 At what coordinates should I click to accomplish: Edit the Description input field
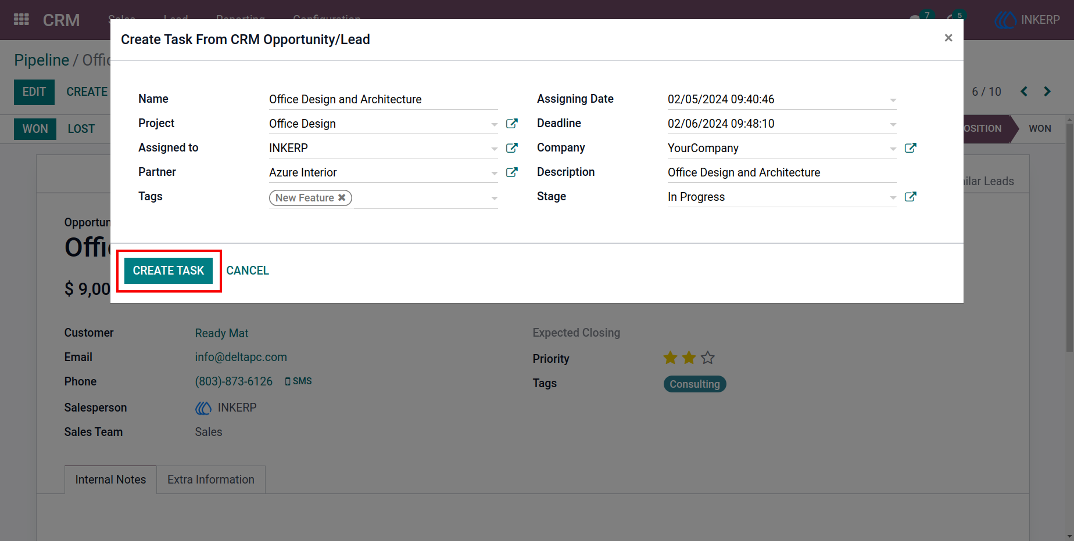782,172
